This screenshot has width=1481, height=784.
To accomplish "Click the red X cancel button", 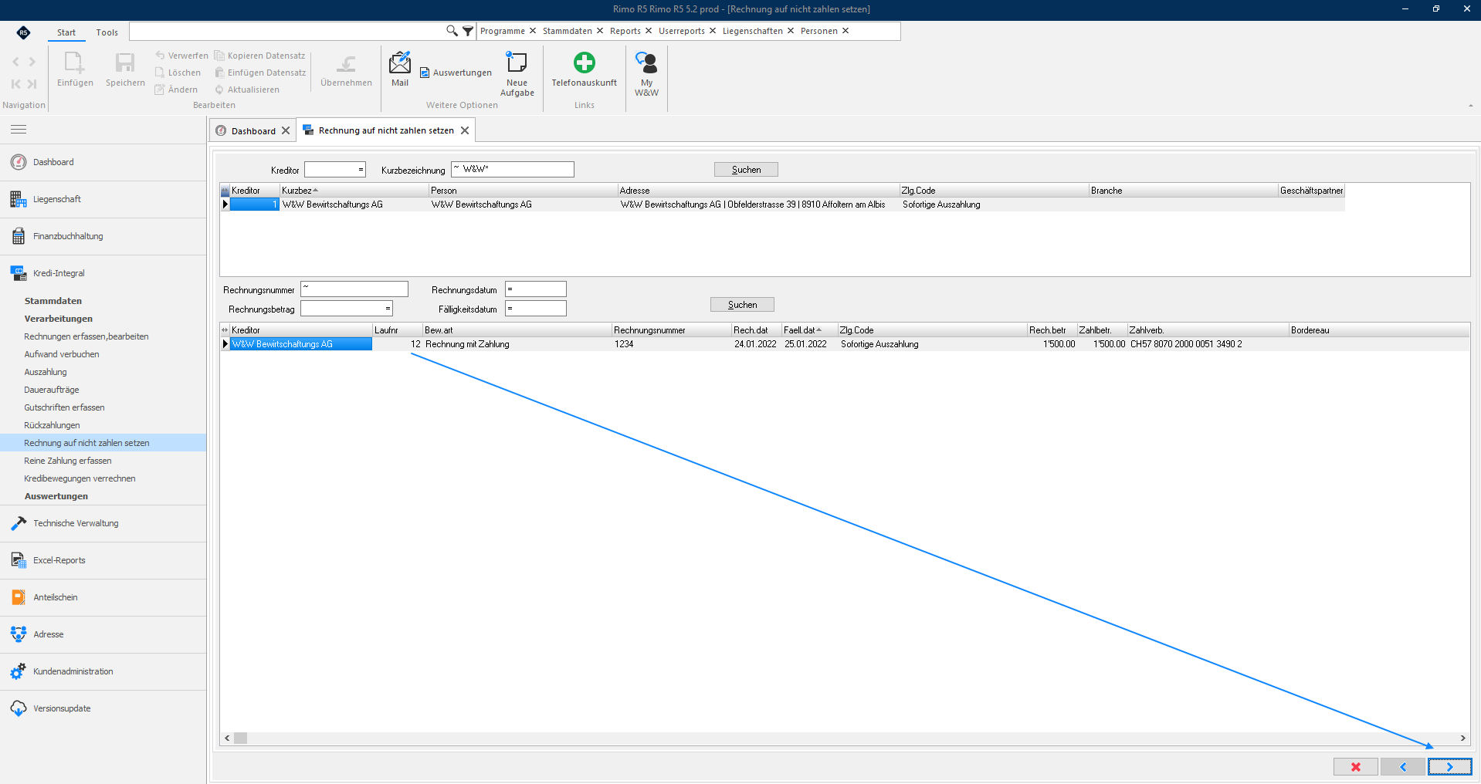I will point(1355,767).
